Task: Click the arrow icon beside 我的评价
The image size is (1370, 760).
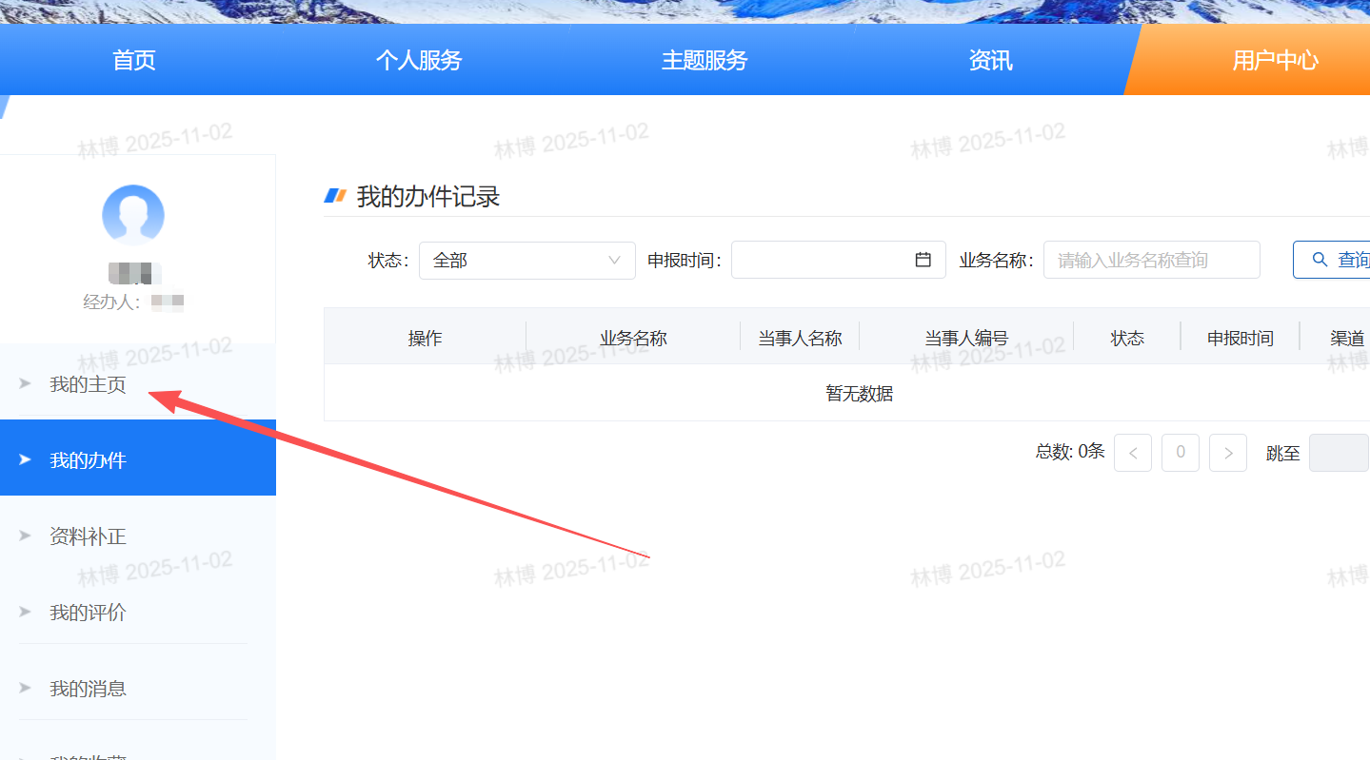Action: 26,613
